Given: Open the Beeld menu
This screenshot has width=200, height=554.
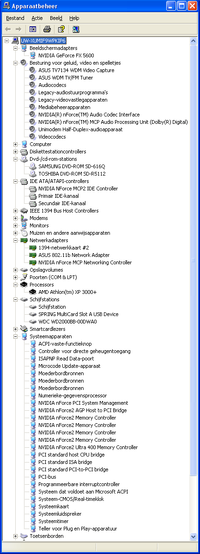Looking at the screenshot, I should point(56,18).
